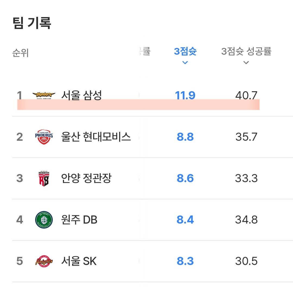Viewport: 293px width, 287px height.
Task: Click the 순위 rank column header
Action: pyautogui.click(x=20, y=53)
